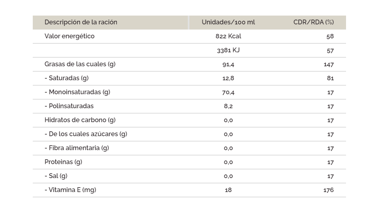Select the 'Valor energético' row label
372x210 pixels.
click(x=70, y=36)
